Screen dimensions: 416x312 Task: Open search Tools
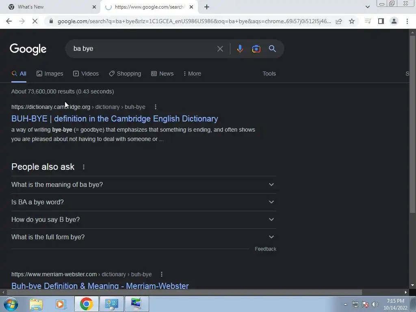(269, 74)
